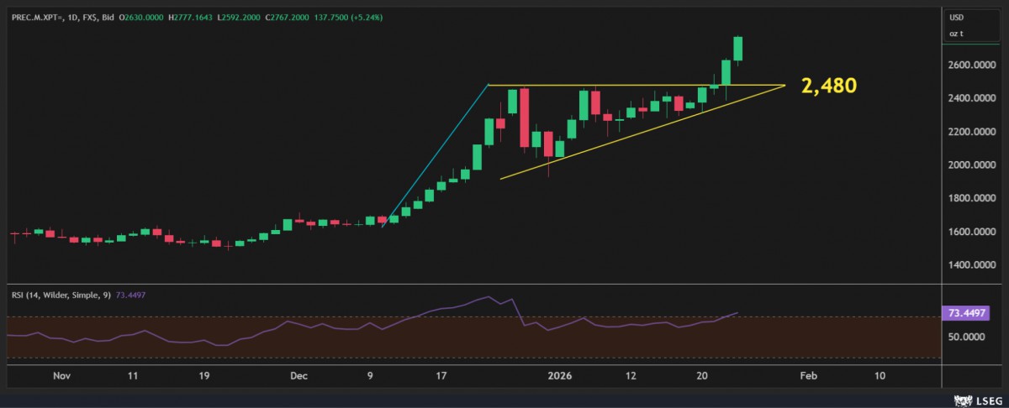
Task: Click the purple 73.4497 RSI value tag
Action: tap(964, 312)
